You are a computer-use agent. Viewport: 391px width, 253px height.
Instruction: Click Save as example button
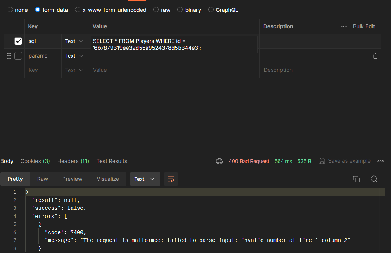pos(344,161)
